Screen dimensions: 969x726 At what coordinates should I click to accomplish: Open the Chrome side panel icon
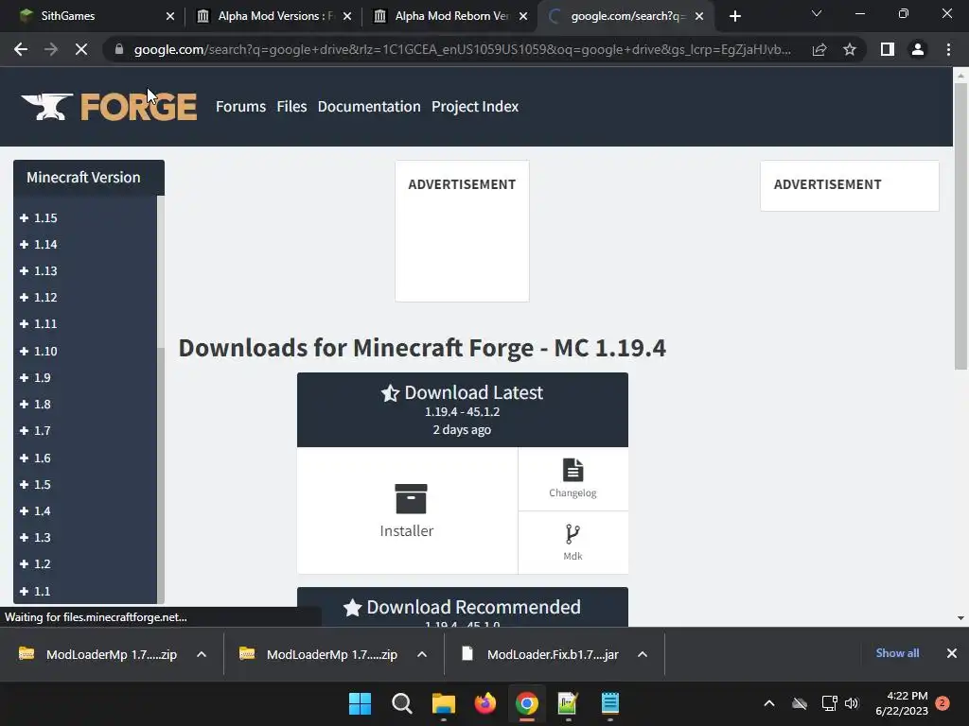coord(888,49)
